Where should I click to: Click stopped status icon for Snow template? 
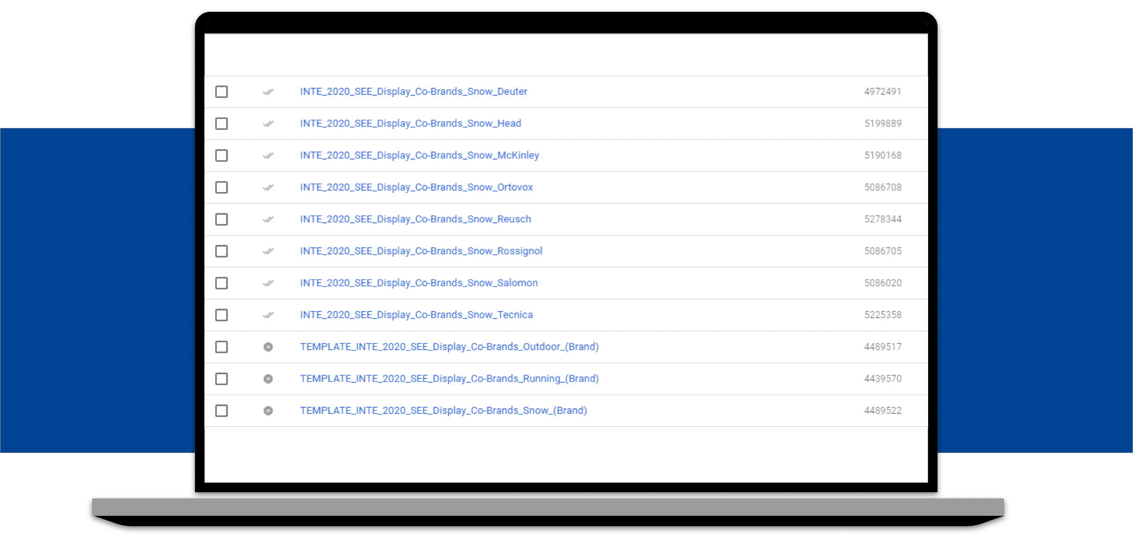pyautogui.click(x=268, y=411)
